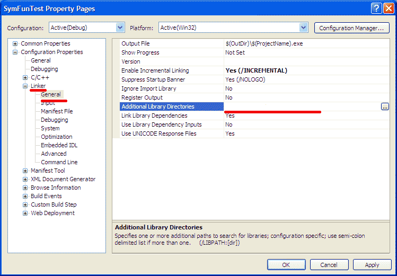Click the empty Additional Library Directories value field
This screenshot has width=397, height=276.
[x=302, y=106]
